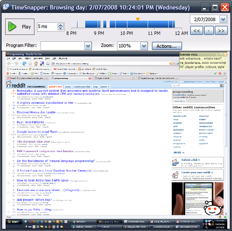Go to the next day with the >> button

tap(221, 31)
